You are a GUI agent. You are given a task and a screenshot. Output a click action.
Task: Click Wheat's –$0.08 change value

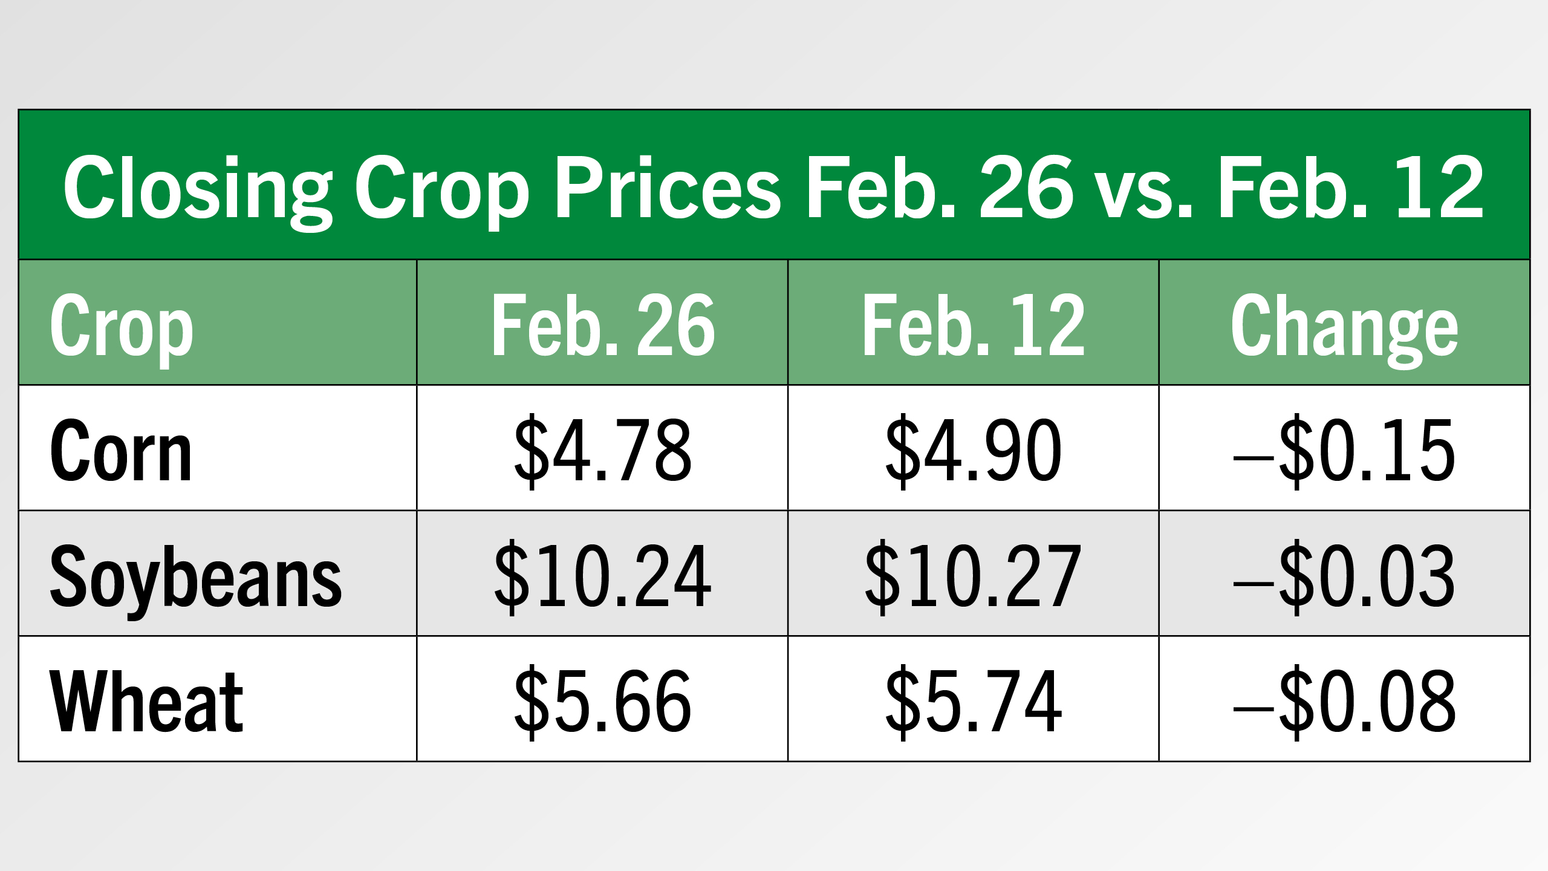[1345, 702]
